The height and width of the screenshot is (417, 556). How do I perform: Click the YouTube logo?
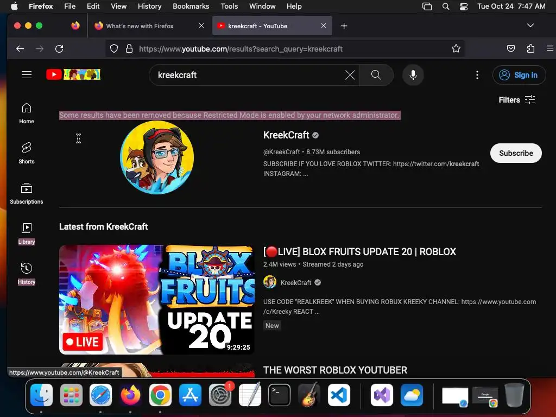pyautogui.click(x=73, y=74)
